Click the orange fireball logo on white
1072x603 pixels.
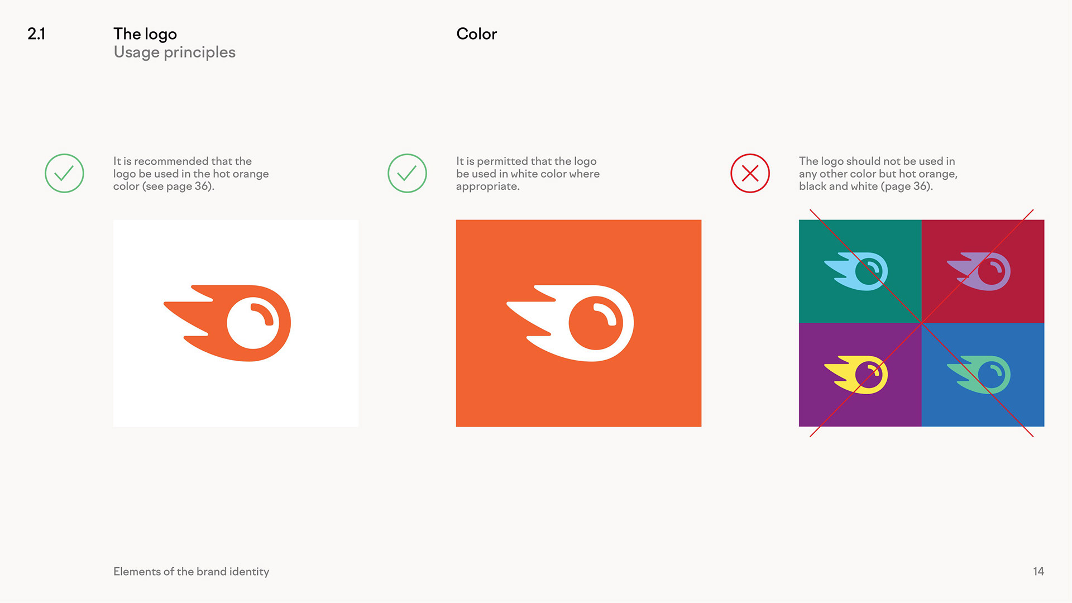[x=227, y=323]
